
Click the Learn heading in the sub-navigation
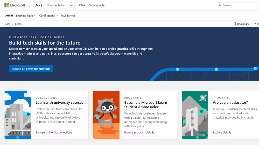[x=9, y=15]
